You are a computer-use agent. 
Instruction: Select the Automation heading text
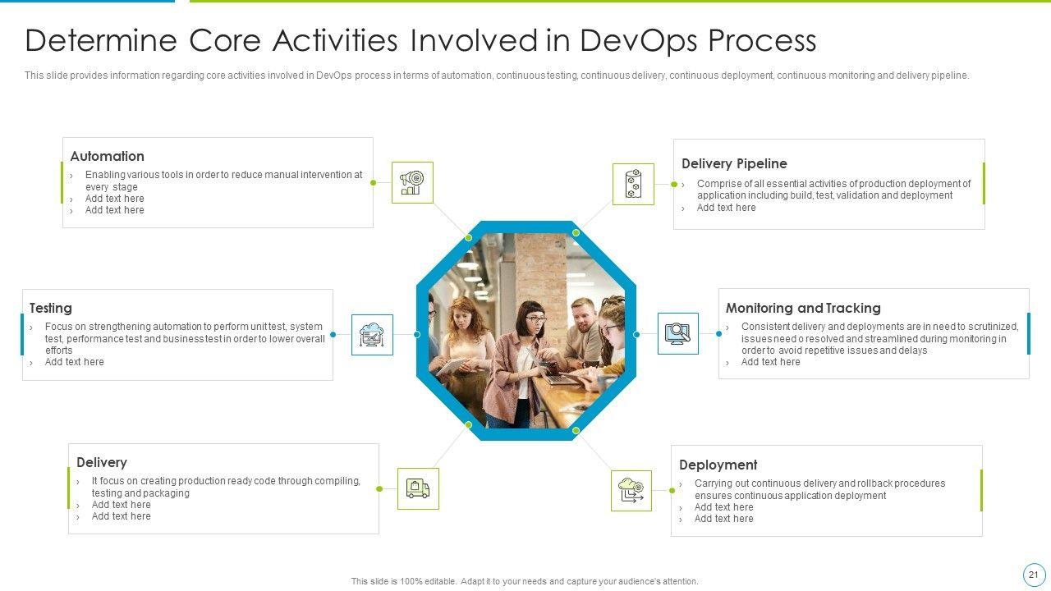tap(107, 156)
